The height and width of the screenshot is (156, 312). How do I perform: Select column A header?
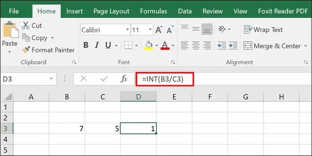31,97
